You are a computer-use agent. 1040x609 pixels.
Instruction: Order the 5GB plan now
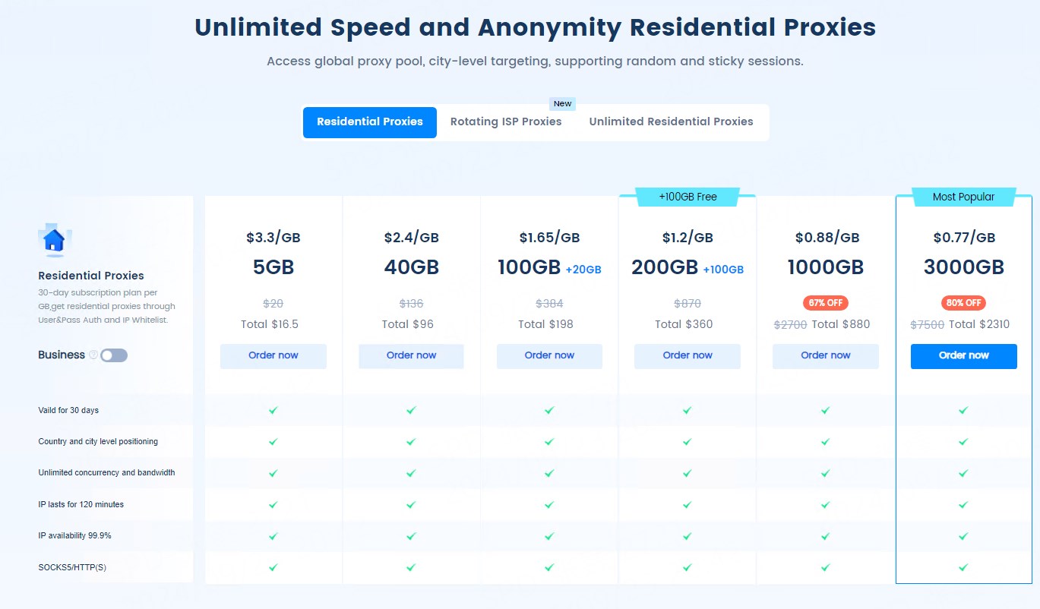[273, 355]
